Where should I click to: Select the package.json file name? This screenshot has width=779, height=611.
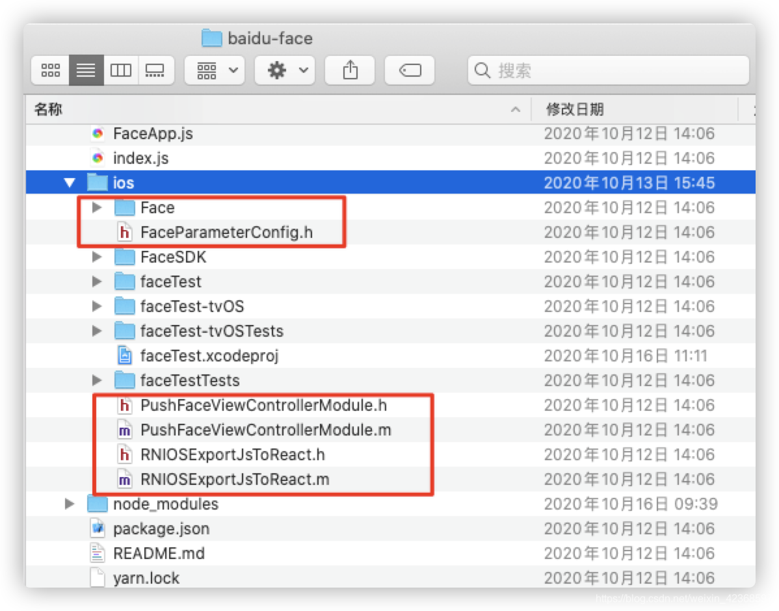click(x=161, y=528)
